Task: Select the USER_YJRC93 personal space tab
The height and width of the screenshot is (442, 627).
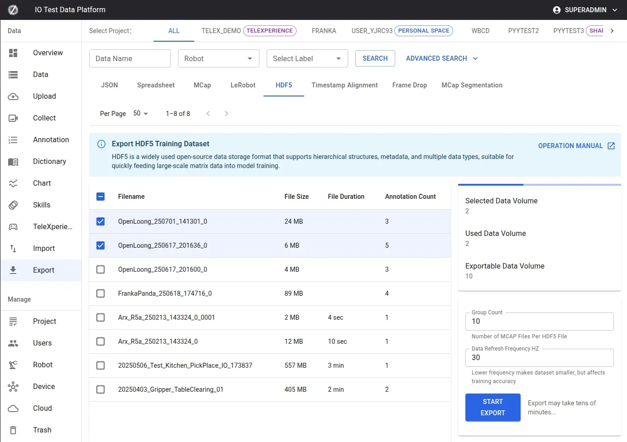Action: tap(402, 31)
